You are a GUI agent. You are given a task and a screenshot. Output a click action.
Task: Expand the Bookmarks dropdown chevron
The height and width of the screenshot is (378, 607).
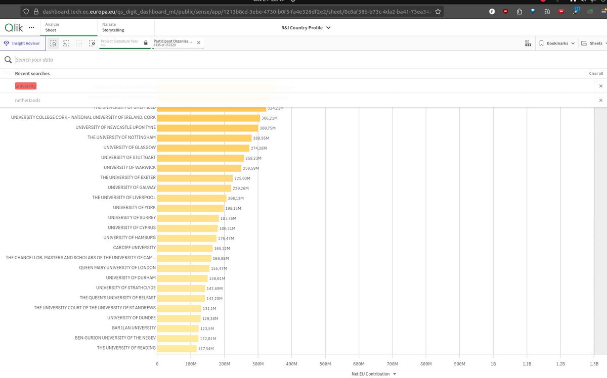[x=573, y=43]
